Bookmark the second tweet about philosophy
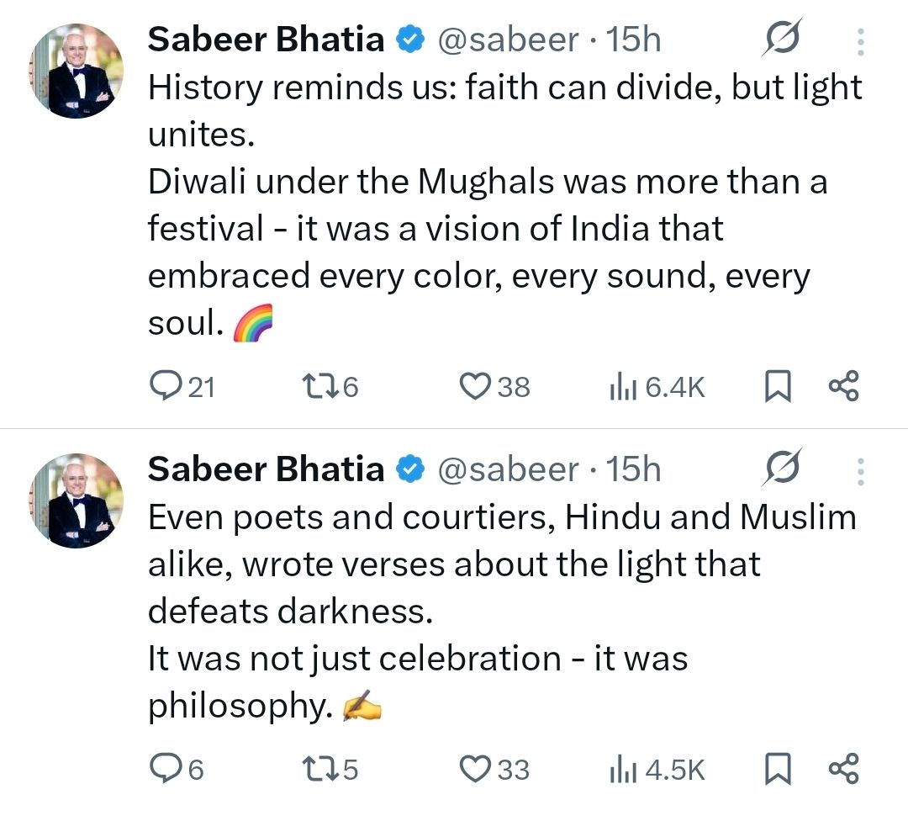Screen dimensions: 908x821 click(779, 770)
